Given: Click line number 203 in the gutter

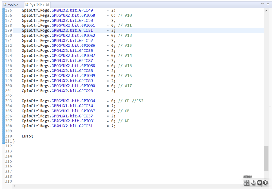Looking at the screenshot, I should [8, 101].
